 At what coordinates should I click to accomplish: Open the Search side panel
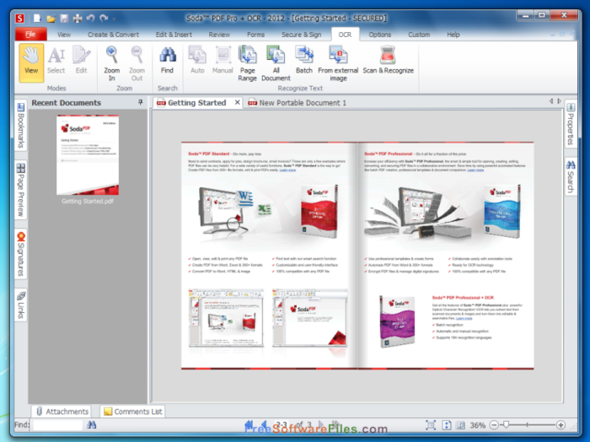pyautogui.click(x=571, y=176)
